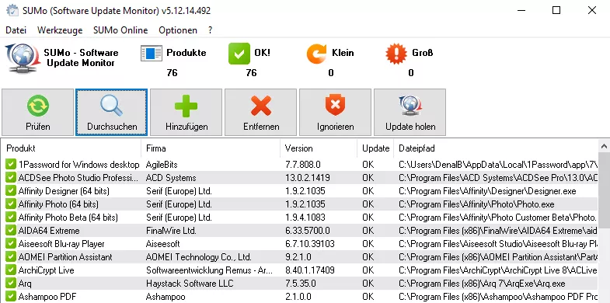
Task: Click the scrollbar up arrow in list
Action: point(604,147)
